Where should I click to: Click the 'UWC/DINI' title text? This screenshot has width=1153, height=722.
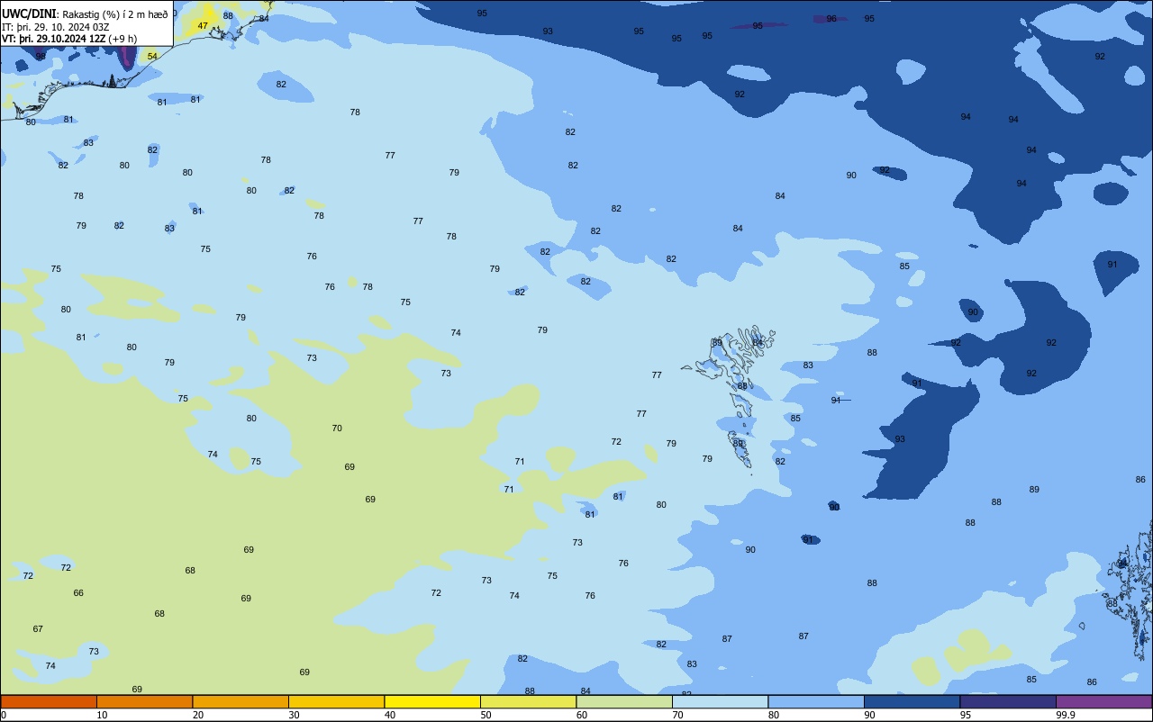point(29,14)
